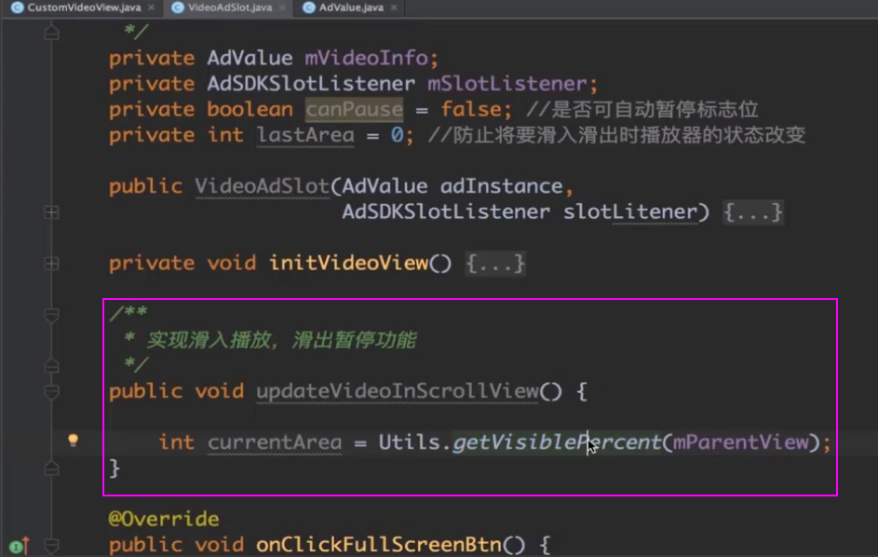Click the mSlotListener field name

click(x=507, y=84)
